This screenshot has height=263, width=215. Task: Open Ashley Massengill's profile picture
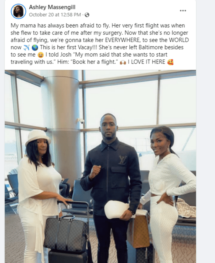coord(18,11)
